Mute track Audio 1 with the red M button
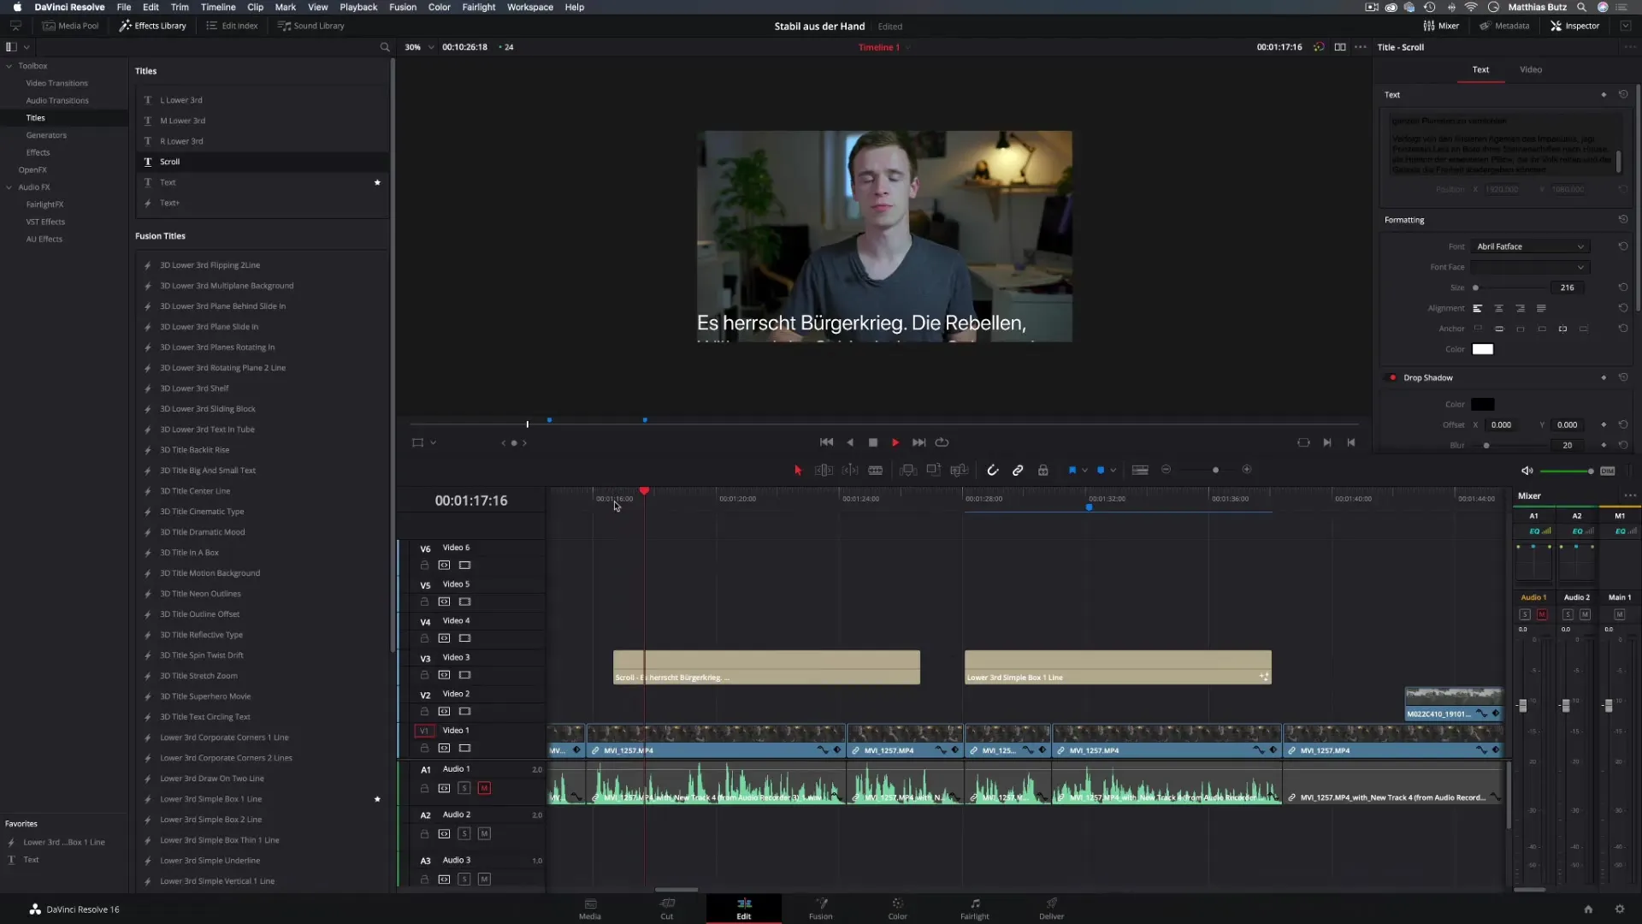Screen dimensions: 1642x924 point(484,788)
